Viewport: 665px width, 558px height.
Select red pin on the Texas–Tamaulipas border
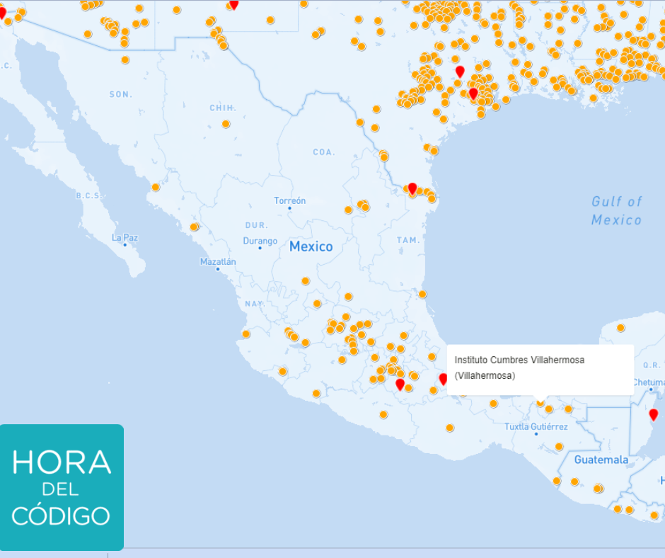point(412,188)
